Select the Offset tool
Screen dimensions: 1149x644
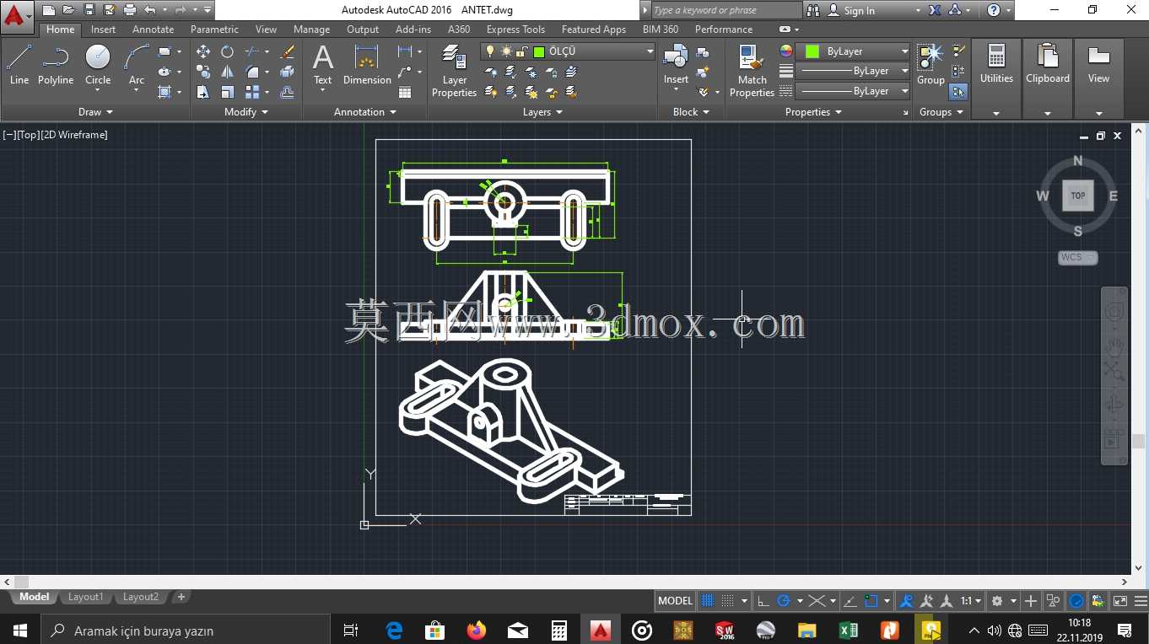288,92
